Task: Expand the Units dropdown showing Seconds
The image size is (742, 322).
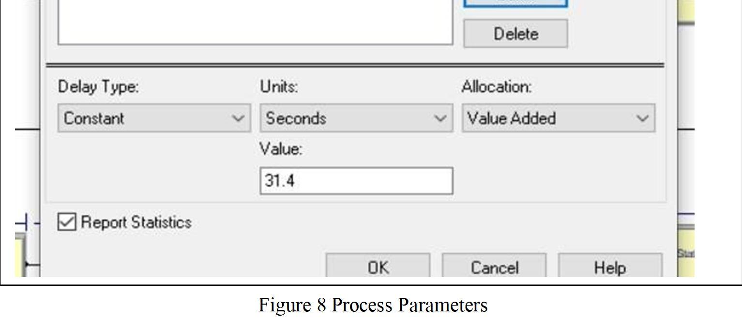Action: pyautogui.click(x=356, y=118)
